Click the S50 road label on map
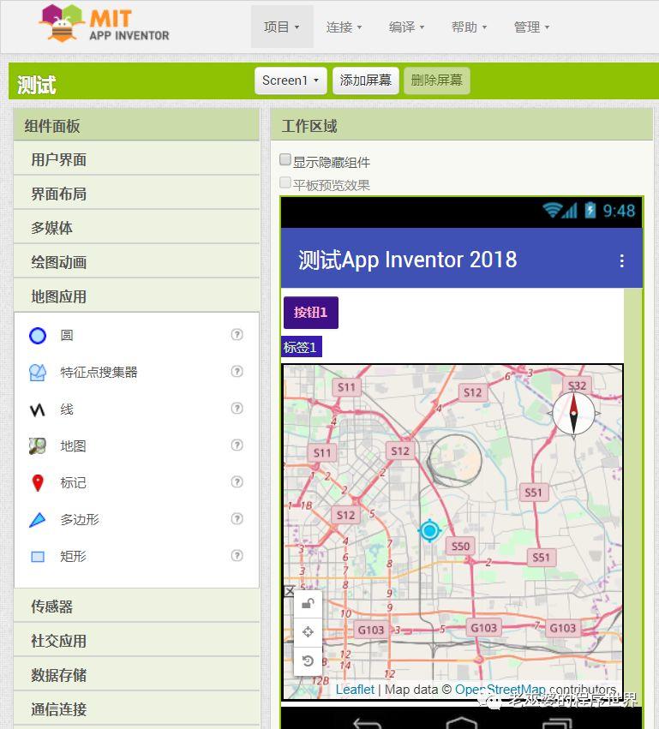 pyautogui.click(x=460, y=546)
